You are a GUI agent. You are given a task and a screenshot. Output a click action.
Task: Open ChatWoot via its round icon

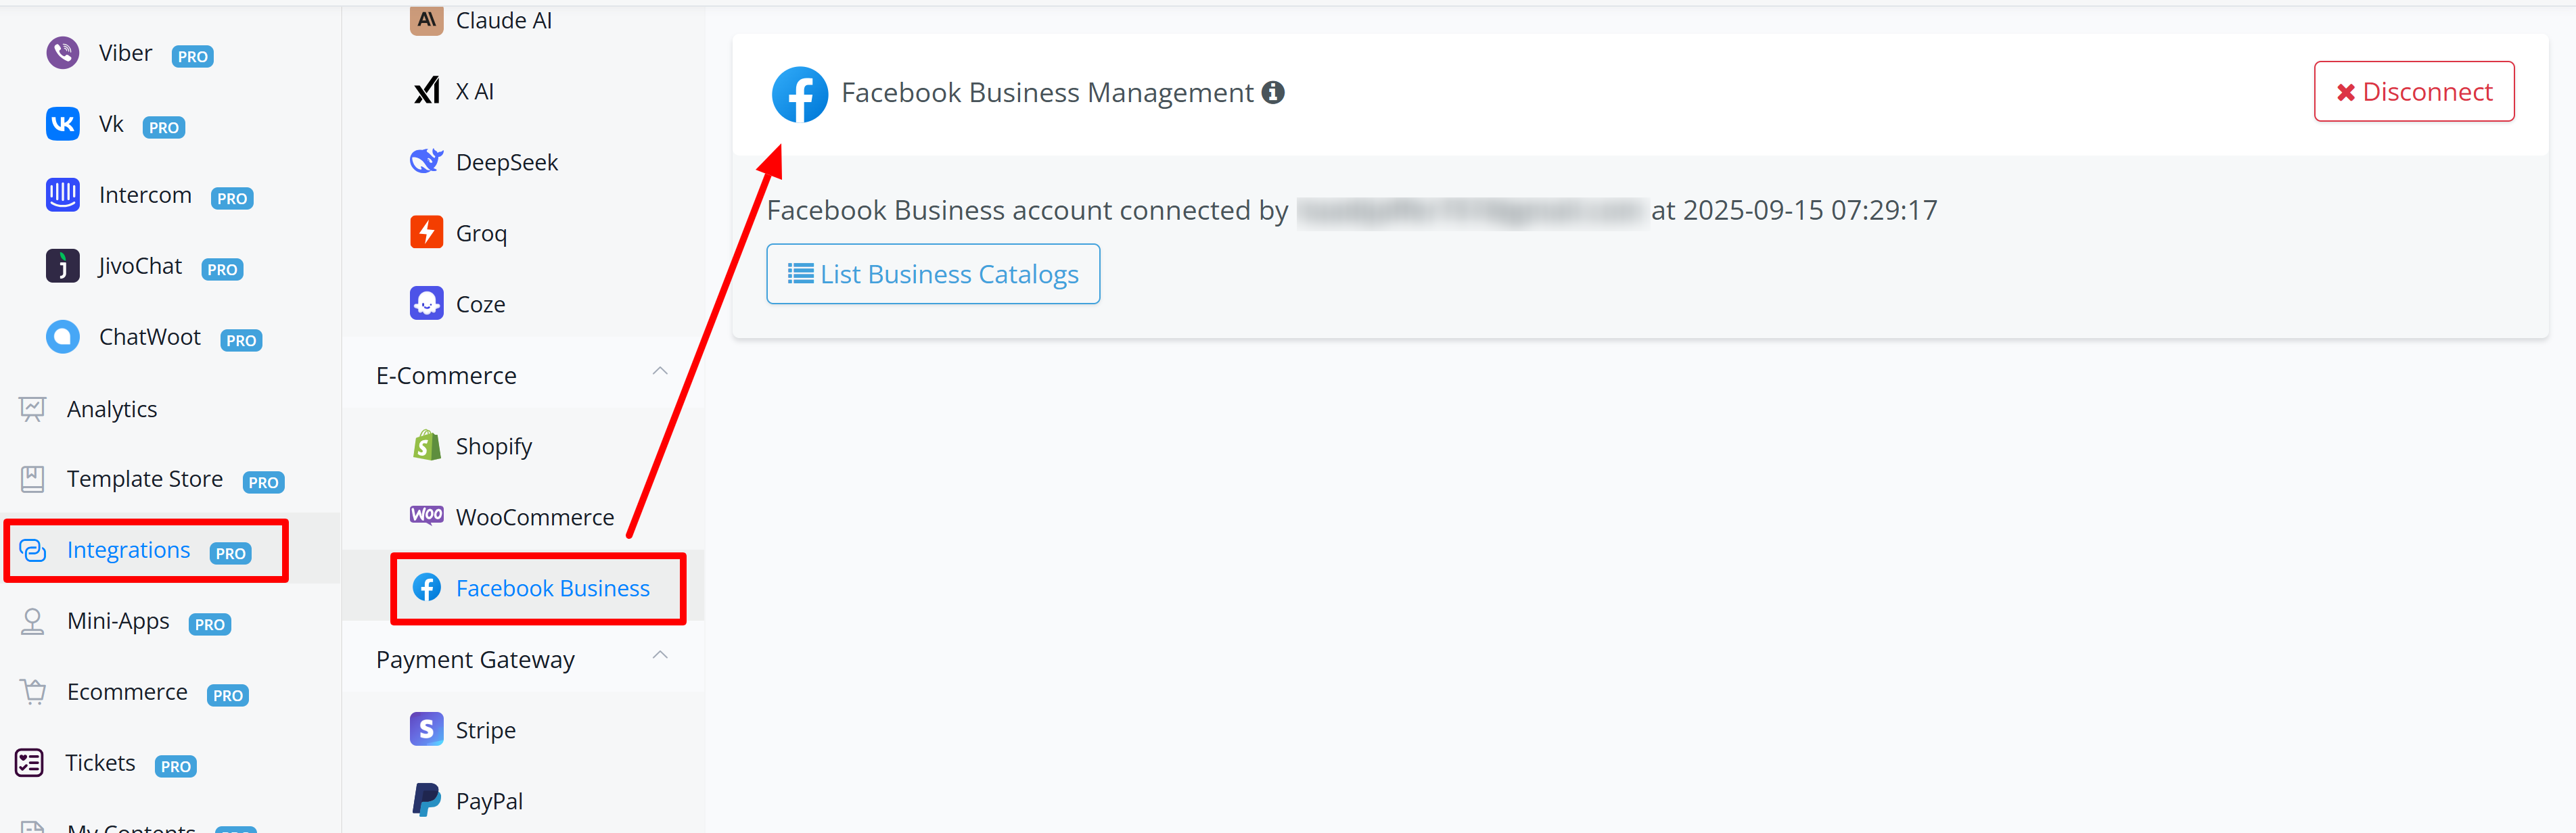point(62,337)
